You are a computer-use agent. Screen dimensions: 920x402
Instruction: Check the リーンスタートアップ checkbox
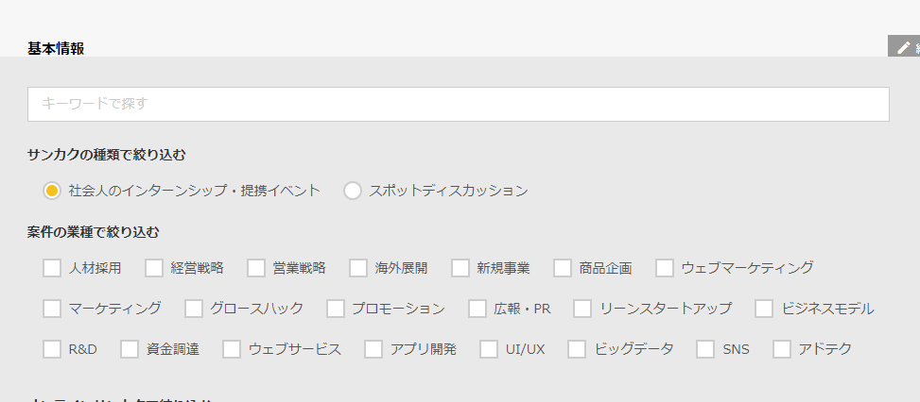click(x=582, y=309)
